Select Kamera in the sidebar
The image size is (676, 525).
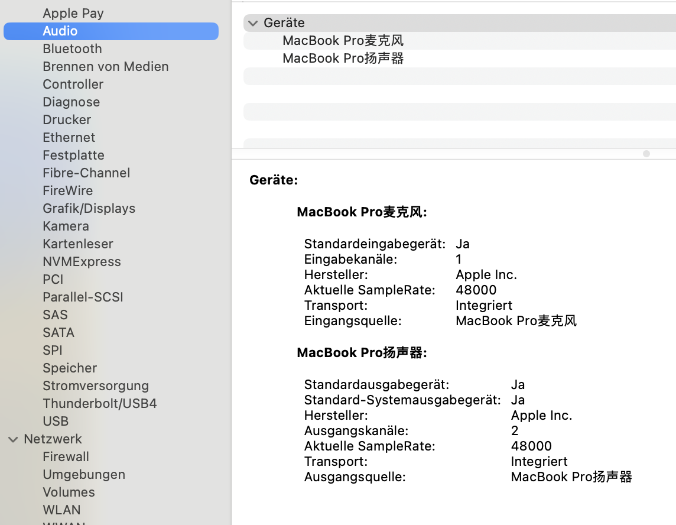[x=66, y=226]
